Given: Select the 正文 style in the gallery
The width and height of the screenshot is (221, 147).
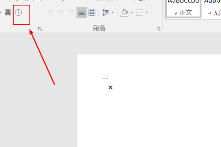Looking at the screenshot, I should [x=183, y=8].
